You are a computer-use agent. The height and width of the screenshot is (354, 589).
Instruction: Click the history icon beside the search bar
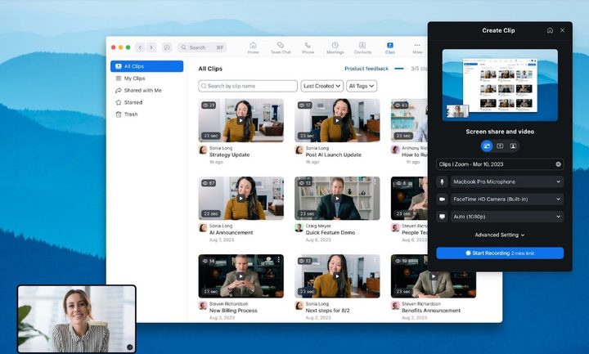(x=167, y=47)
